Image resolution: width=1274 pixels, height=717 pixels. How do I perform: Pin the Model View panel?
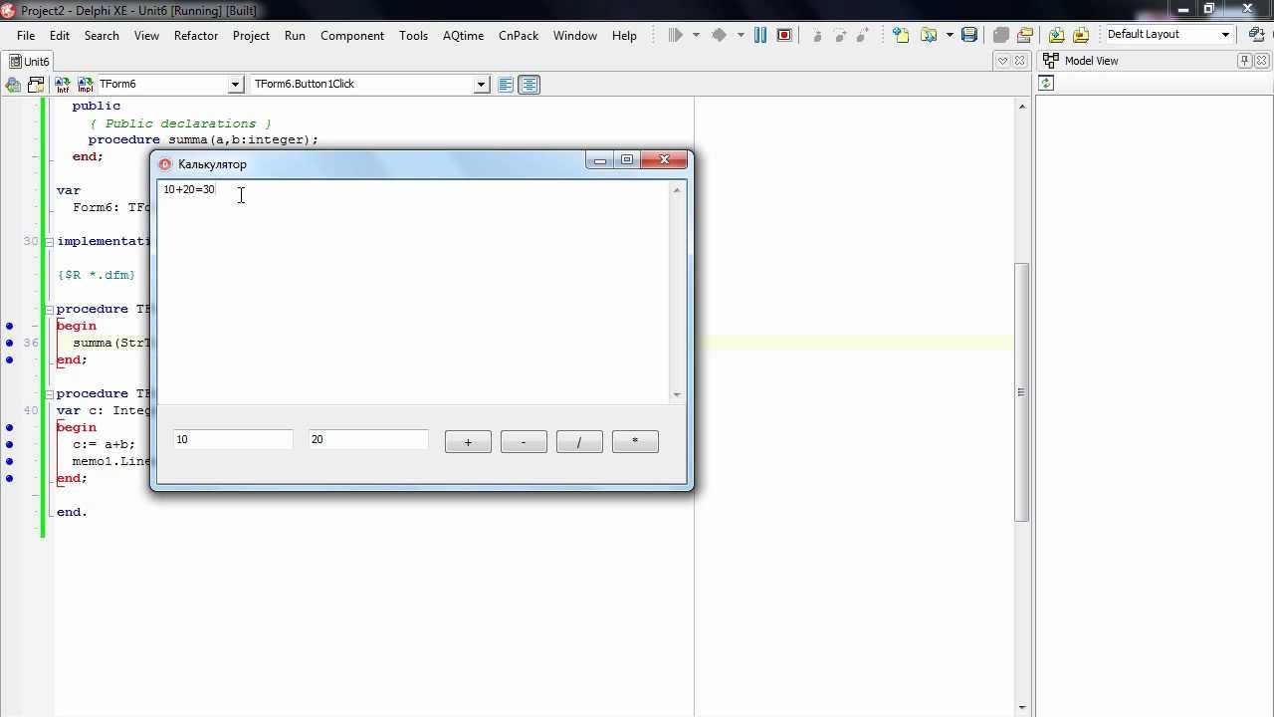pos(1244,61)
